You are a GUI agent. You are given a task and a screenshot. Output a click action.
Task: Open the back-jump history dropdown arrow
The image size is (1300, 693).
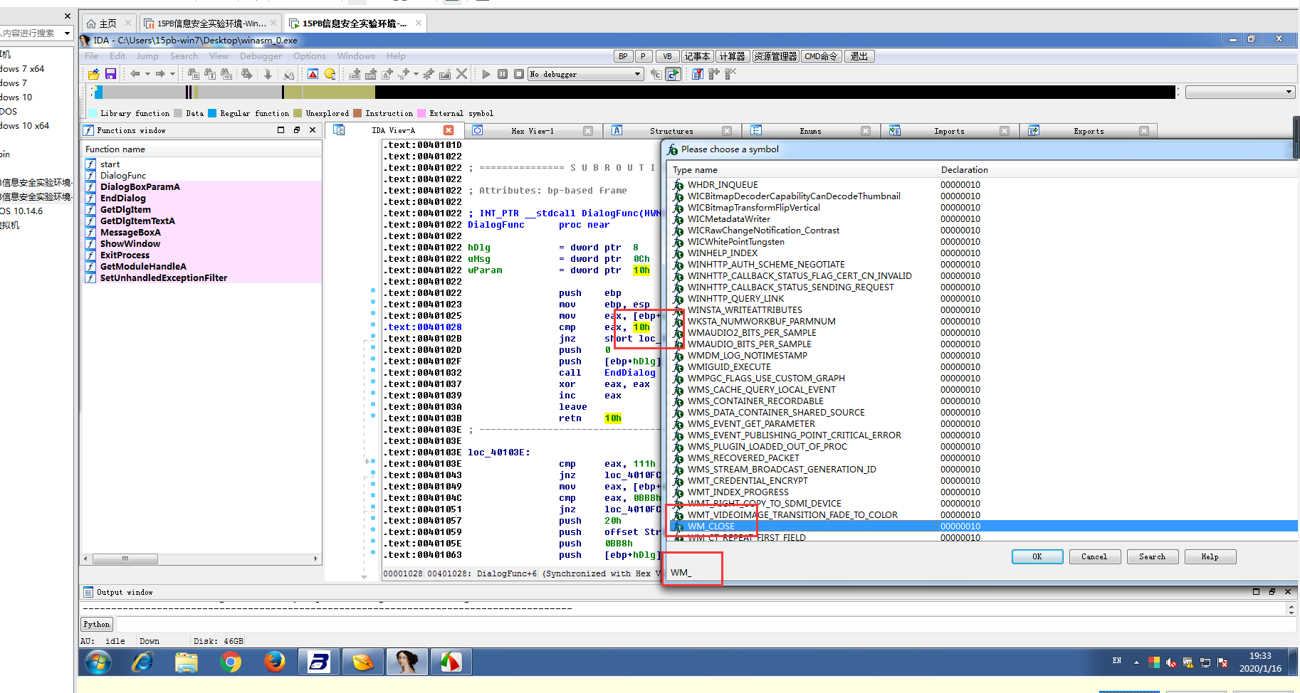[x=147, y=74]
